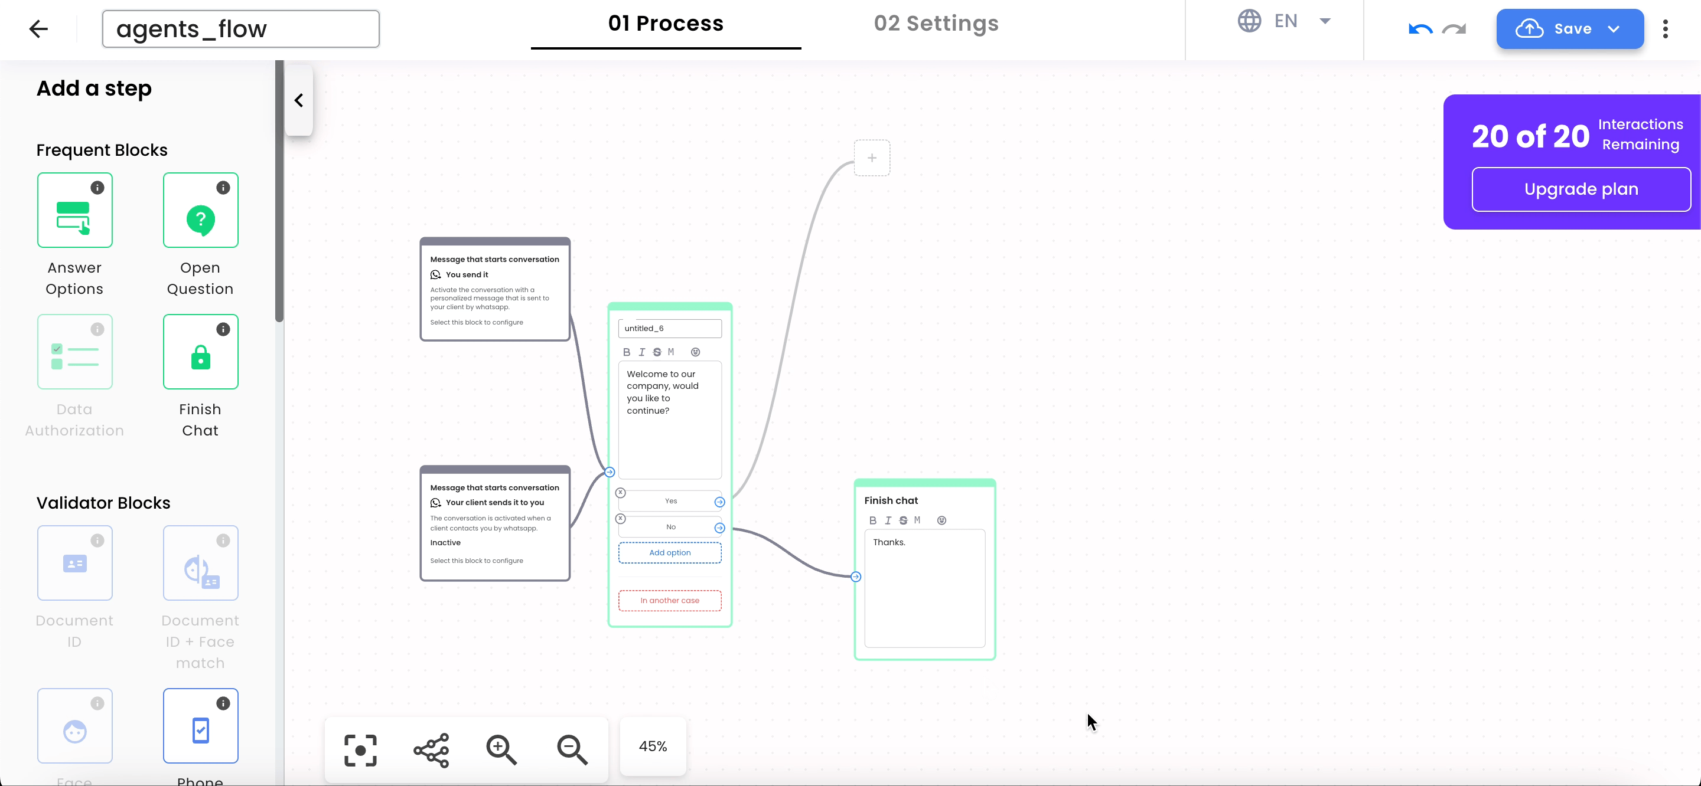Click zoom in magnifier icon

(500, 749)
